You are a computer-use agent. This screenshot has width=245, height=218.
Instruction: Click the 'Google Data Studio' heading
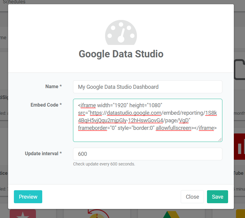click(x=121, y=54)
